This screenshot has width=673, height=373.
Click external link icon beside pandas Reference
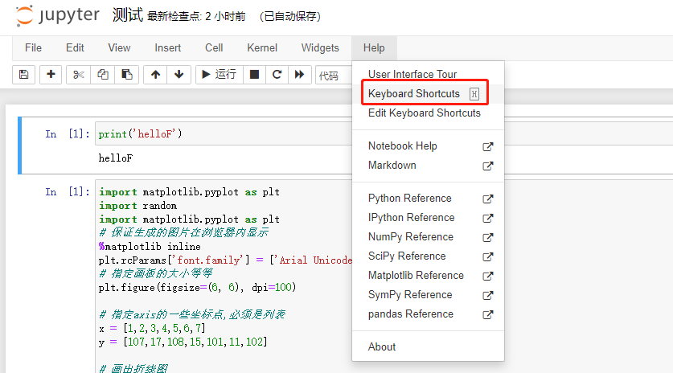[487, 315]
